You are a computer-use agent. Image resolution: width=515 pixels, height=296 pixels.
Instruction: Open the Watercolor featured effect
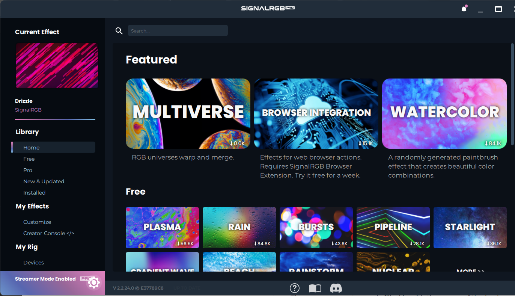444,113
